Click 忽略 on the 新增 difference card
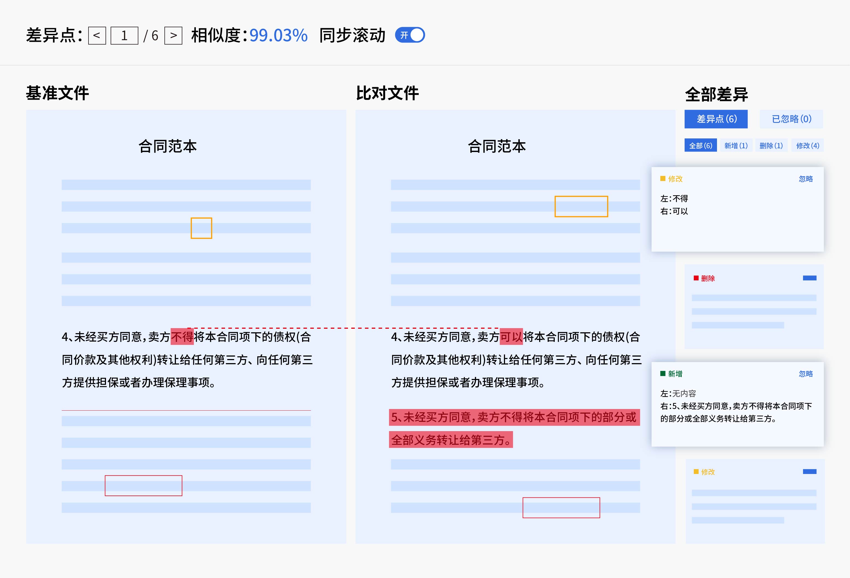 coord(805,374)
